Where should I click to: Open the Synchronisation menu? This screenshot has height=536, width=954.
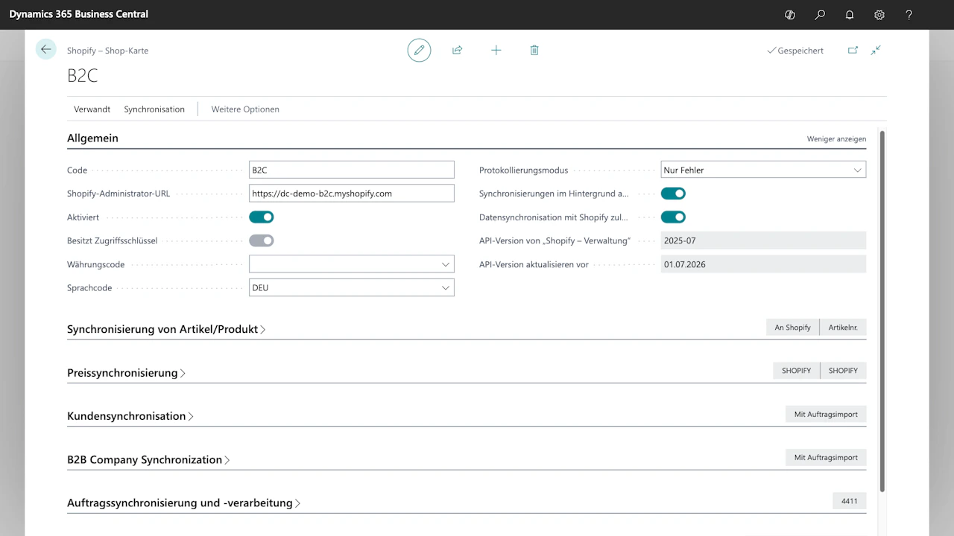(154, 109)
